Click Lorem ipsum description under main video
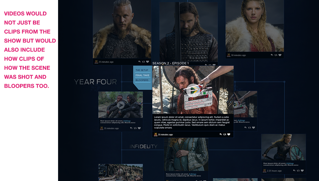The height and width of the screenshot is (181, 319). click(x=192, y=122)
